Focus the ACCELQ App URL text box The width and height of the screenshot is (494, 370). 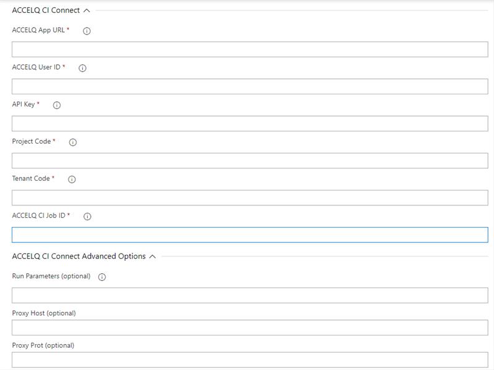point(250,49)
